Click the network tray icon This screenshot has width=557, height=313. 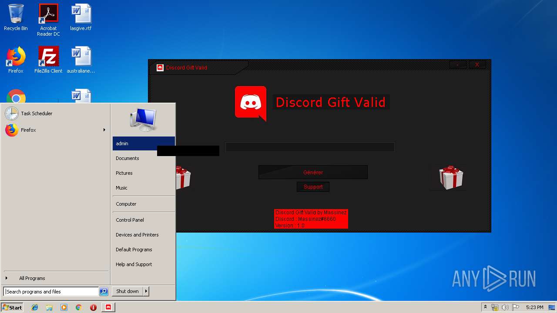point(495,307)
